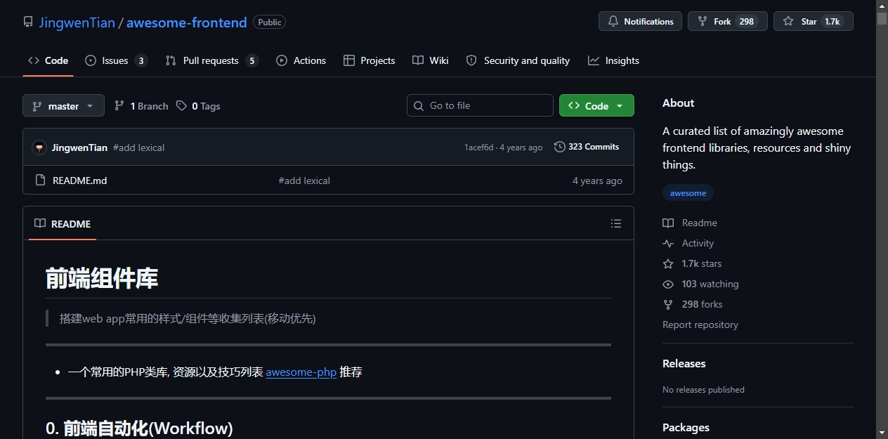The height and width of the screenshot is (439, 888).
Task: Click the JingwenTian avatar in commit row
Action: (x=39, y=148)
